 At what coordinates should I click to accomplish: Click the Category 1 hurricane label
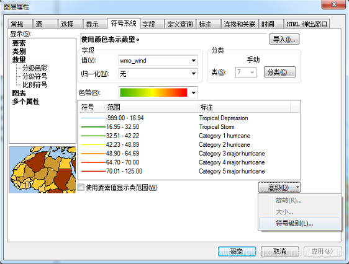click(x=224, y=136)
